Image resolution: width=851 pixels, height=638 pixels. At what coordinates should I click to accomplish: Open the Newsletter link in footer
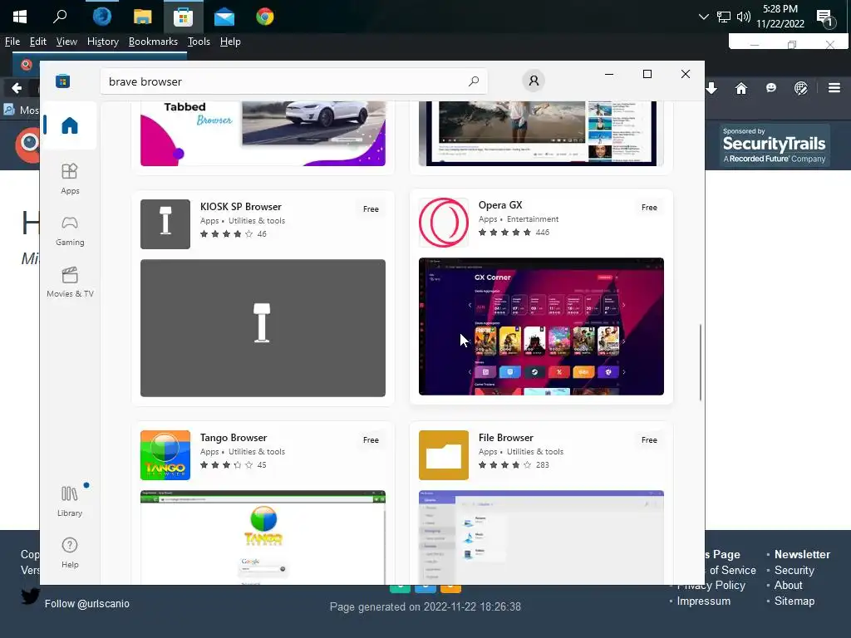click(802, 554)
